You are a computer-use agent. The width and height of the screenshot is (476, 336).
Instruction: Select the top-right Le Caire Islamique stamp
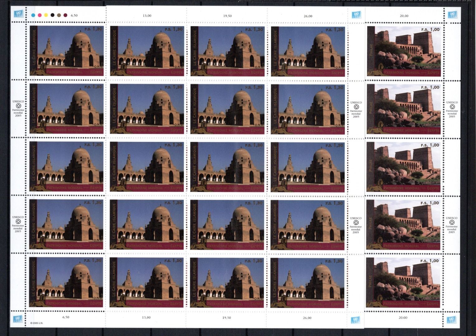click(308, 51)
